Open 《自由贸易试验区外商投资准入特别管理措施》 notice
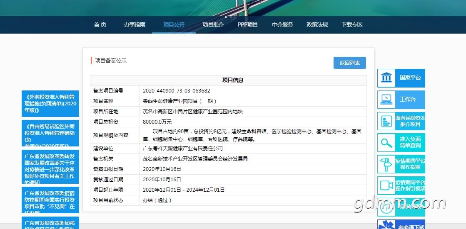The width and height of the screenshot is (466, 229). click(50, 133)
